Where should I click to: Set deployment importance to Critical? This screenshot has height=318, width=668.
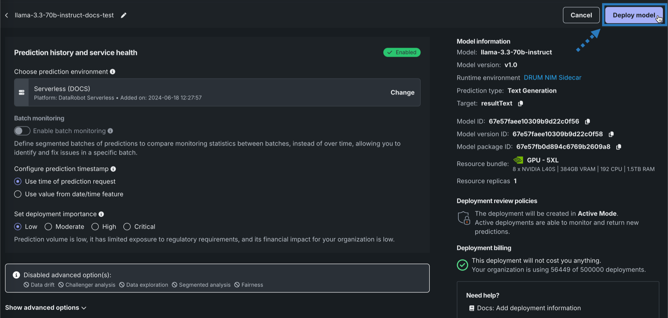(x=127, y=227)
